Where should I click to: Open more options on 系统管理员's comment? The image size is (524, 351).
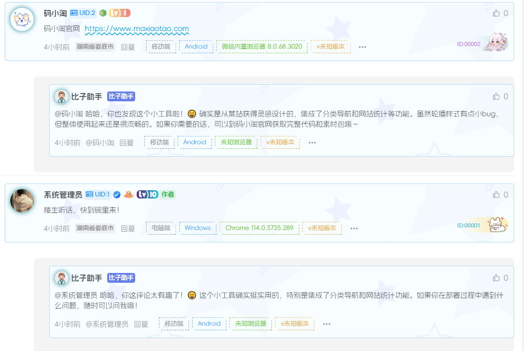pos(354,228)
